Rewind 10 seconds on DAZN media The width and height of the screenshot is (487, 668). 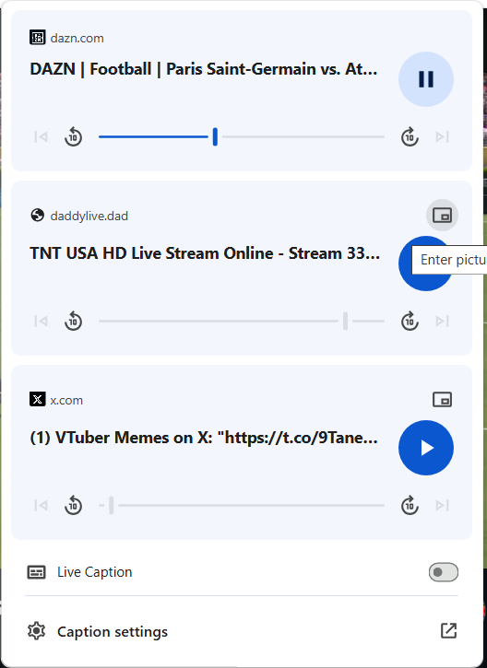click(74, 137)
